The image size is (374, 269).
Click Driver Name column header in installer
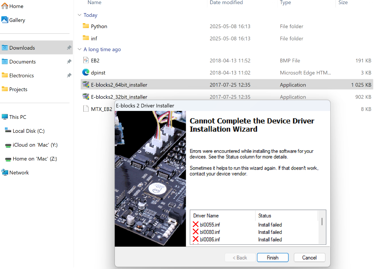coord(206,216)
